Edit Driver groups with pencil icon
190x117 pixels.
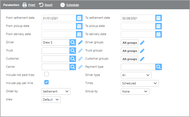coord(142,42)
